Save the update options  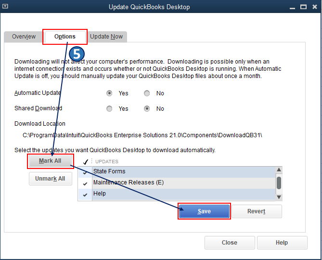coord(204,211)
